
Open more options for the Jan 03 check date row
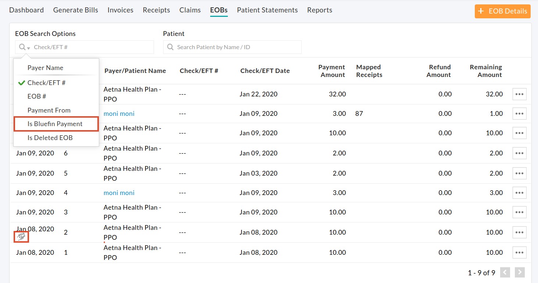(519, 173)
